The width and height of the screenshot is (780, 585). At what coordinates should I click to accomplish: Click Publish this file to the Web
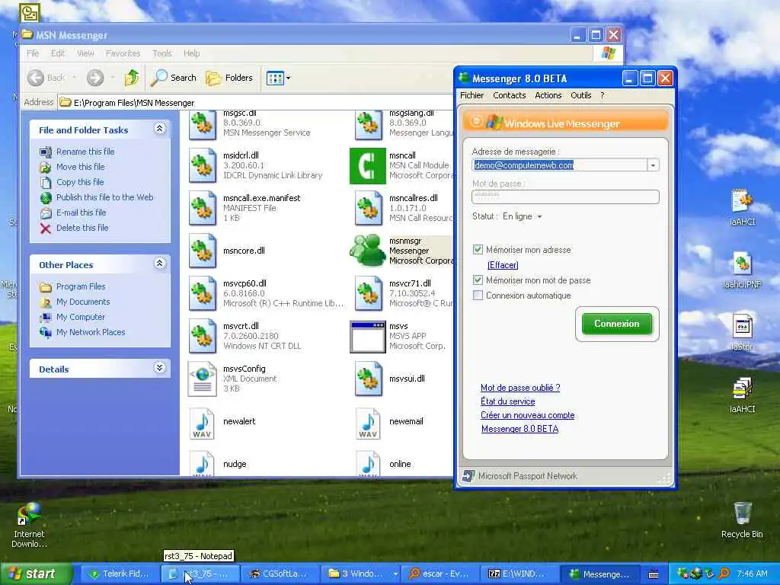coord(104,197)
